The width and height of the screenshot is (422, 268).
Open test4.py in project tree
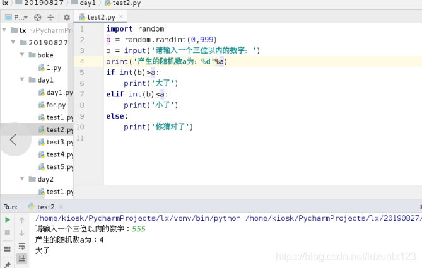click(x=56, y=154)
